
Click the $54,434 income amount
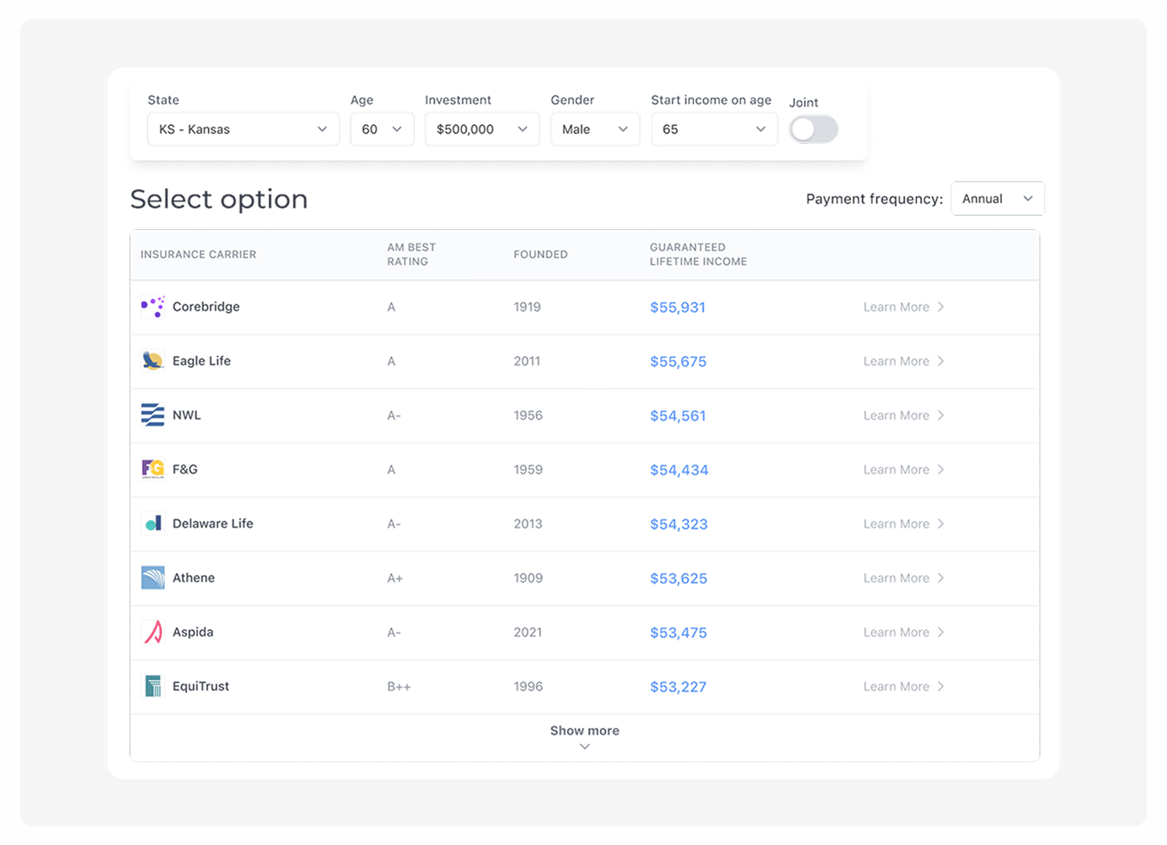point(679,470)
